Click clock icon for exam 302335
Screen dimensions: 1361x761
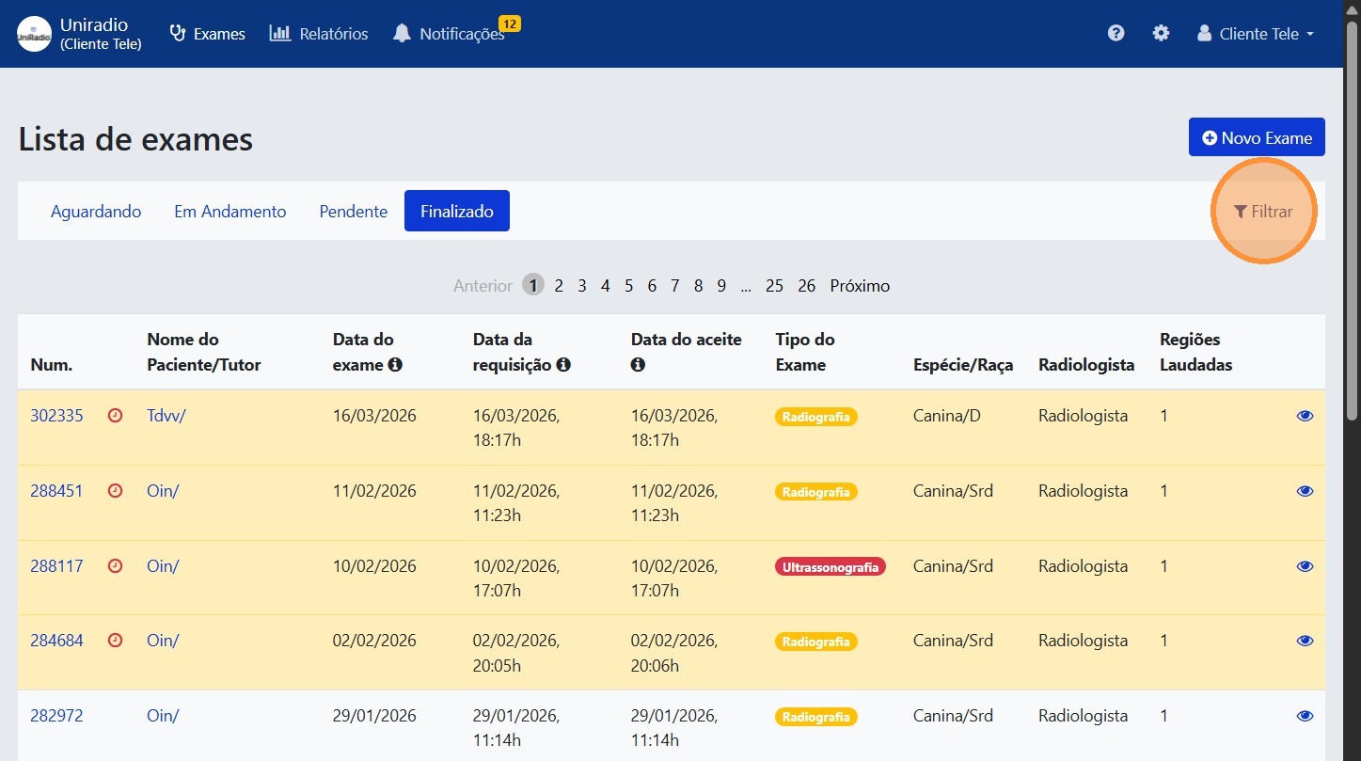click(x=116, y=416)
